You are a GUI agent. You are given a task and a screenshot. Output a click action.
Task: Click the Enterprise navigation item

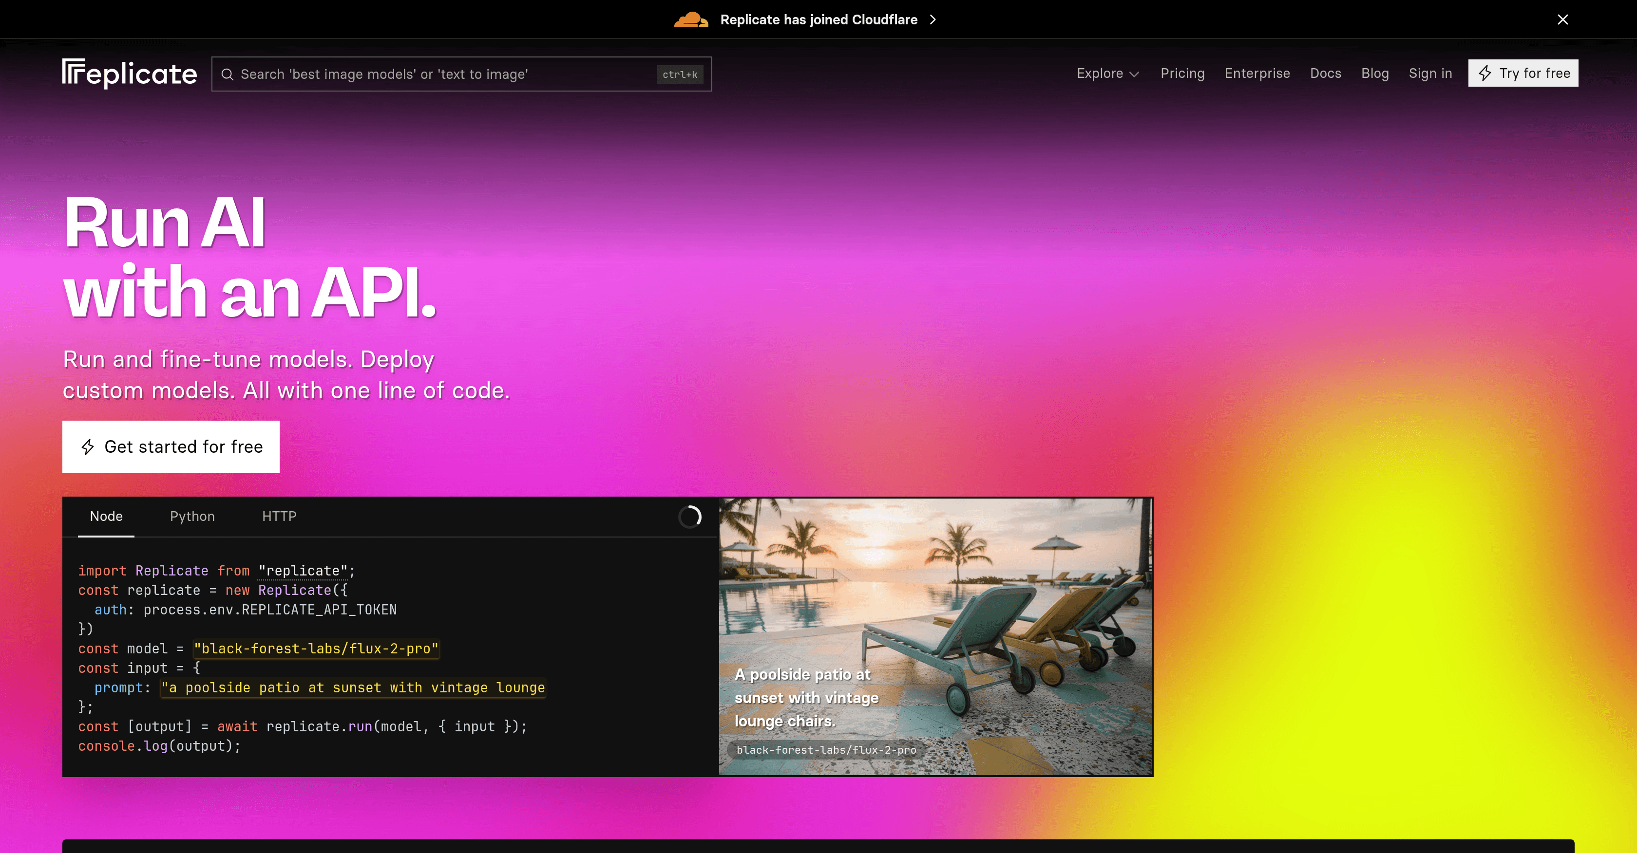[1257, 73]
